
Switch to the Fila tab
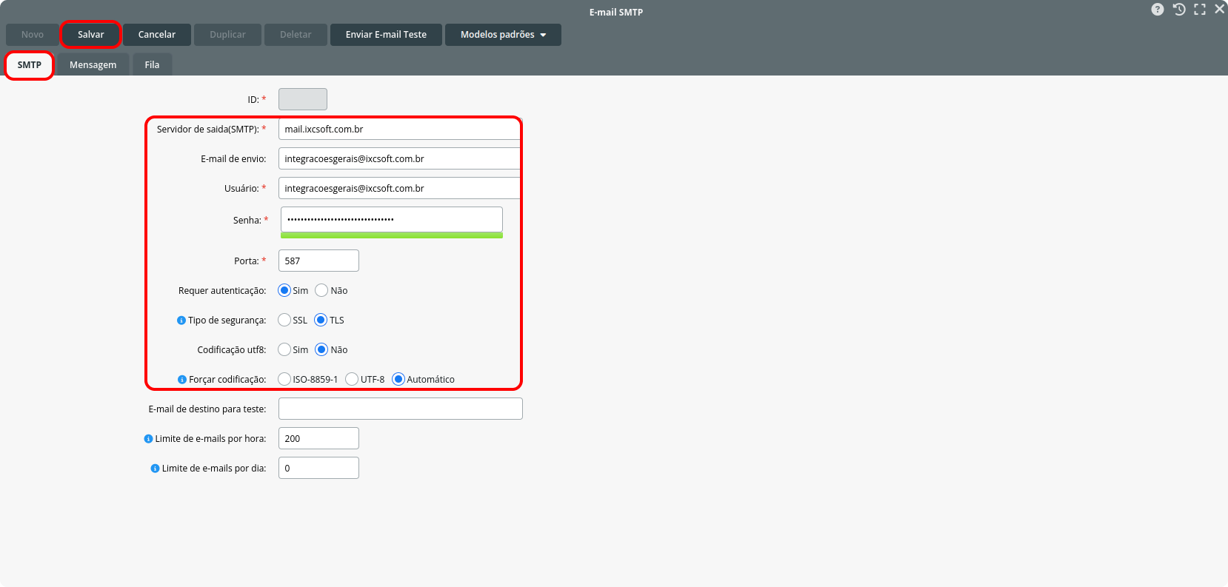152,65
